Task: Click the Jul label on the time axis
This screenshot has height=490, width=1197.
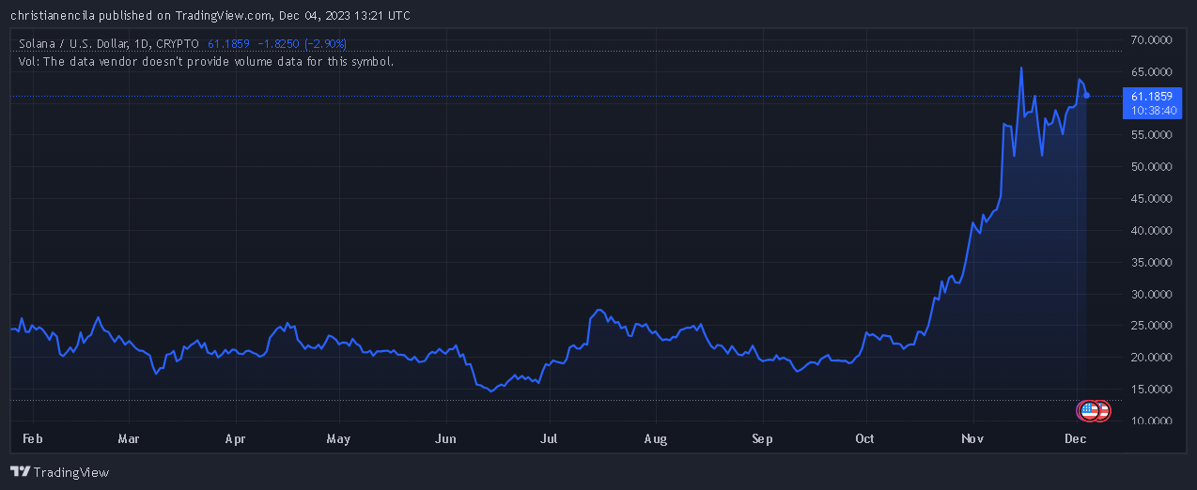Action: coord(550,438)
